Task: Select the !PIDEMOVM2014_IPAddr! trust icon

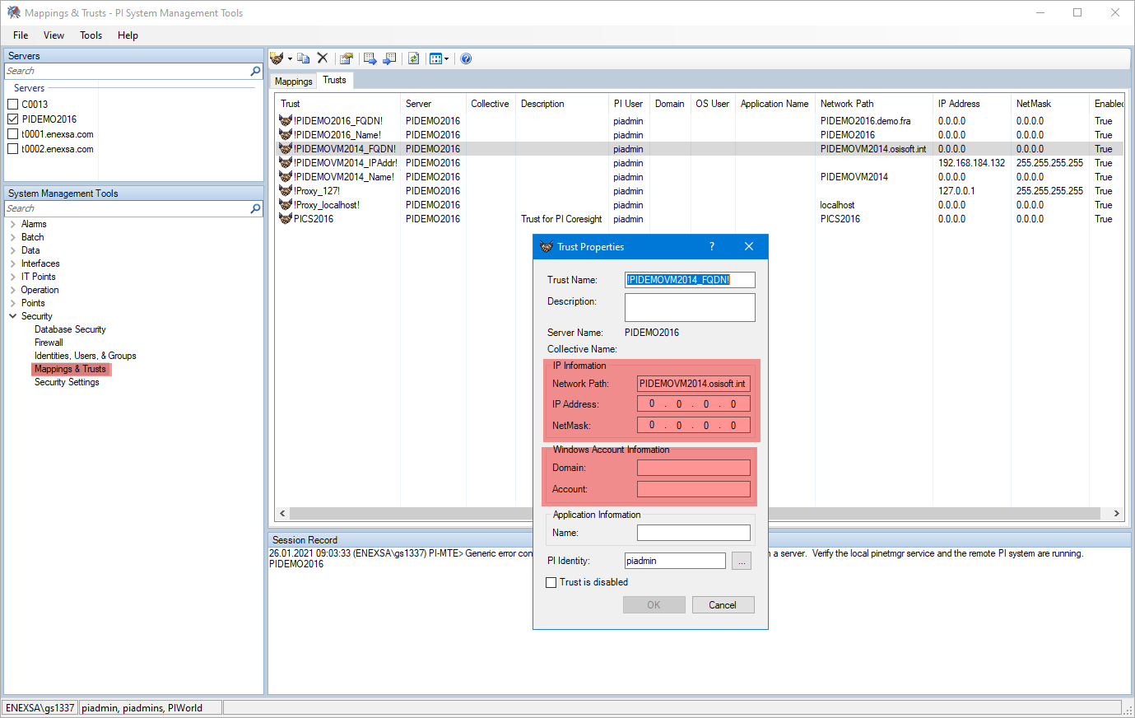Action: [286, 163]
